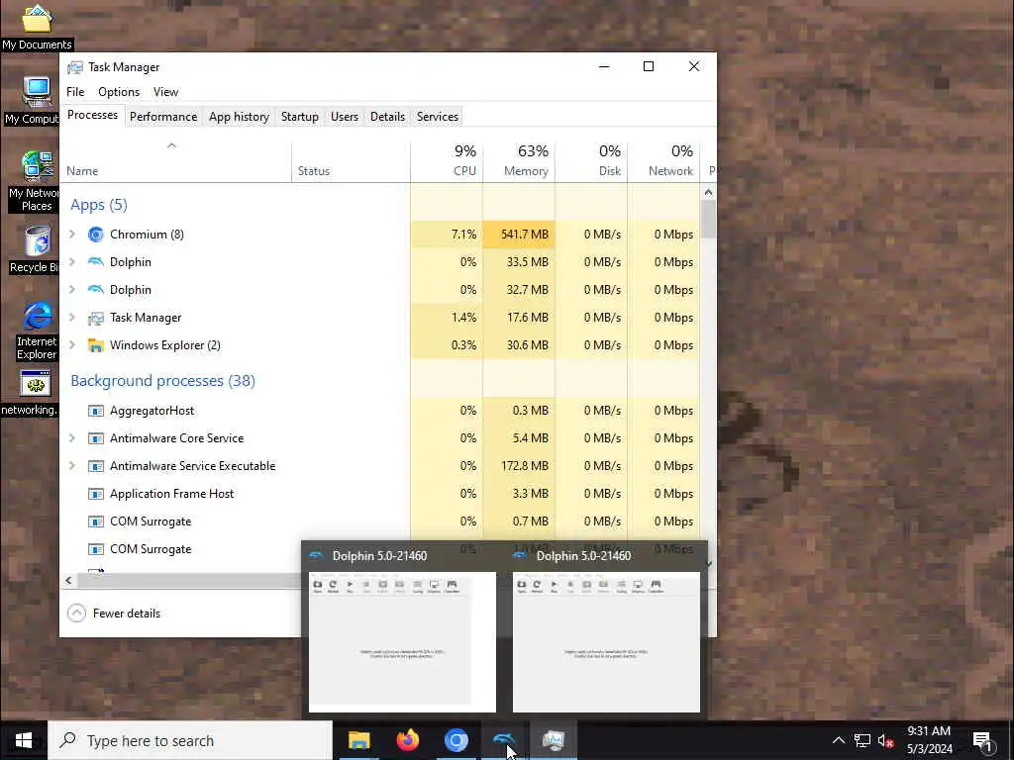
Task: Click the Chromium app icon in process list
Action: coord(96,234)
